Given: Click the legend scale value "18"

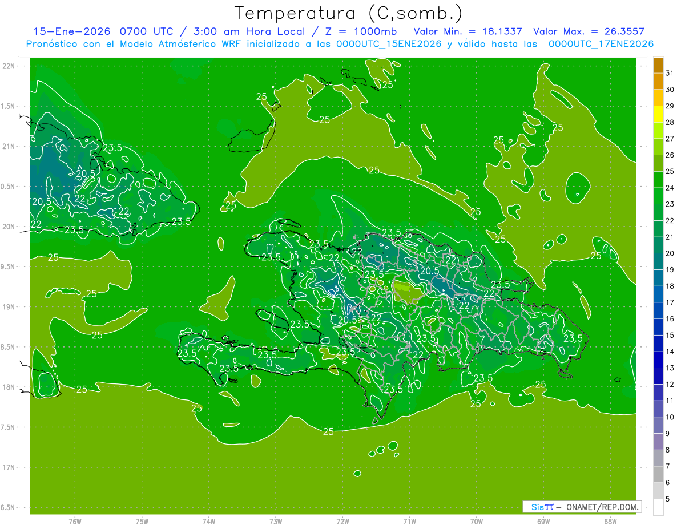Looking at the screenshot, I should point(670,286).
